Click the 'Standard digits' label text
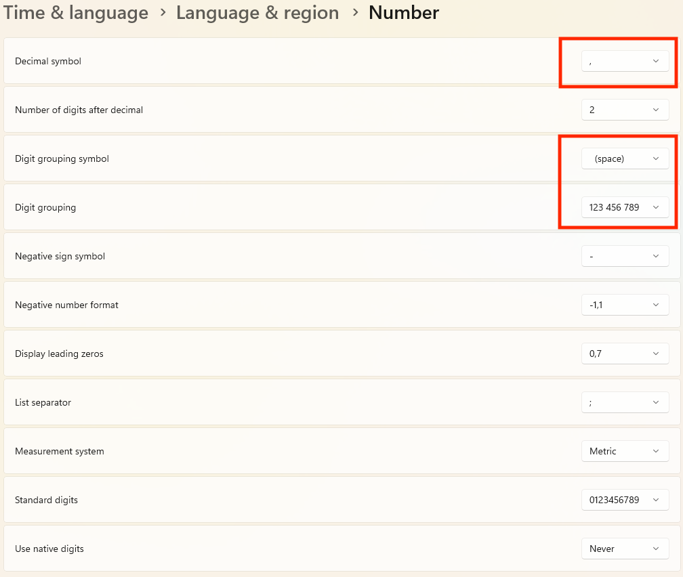 click(46, 500)
